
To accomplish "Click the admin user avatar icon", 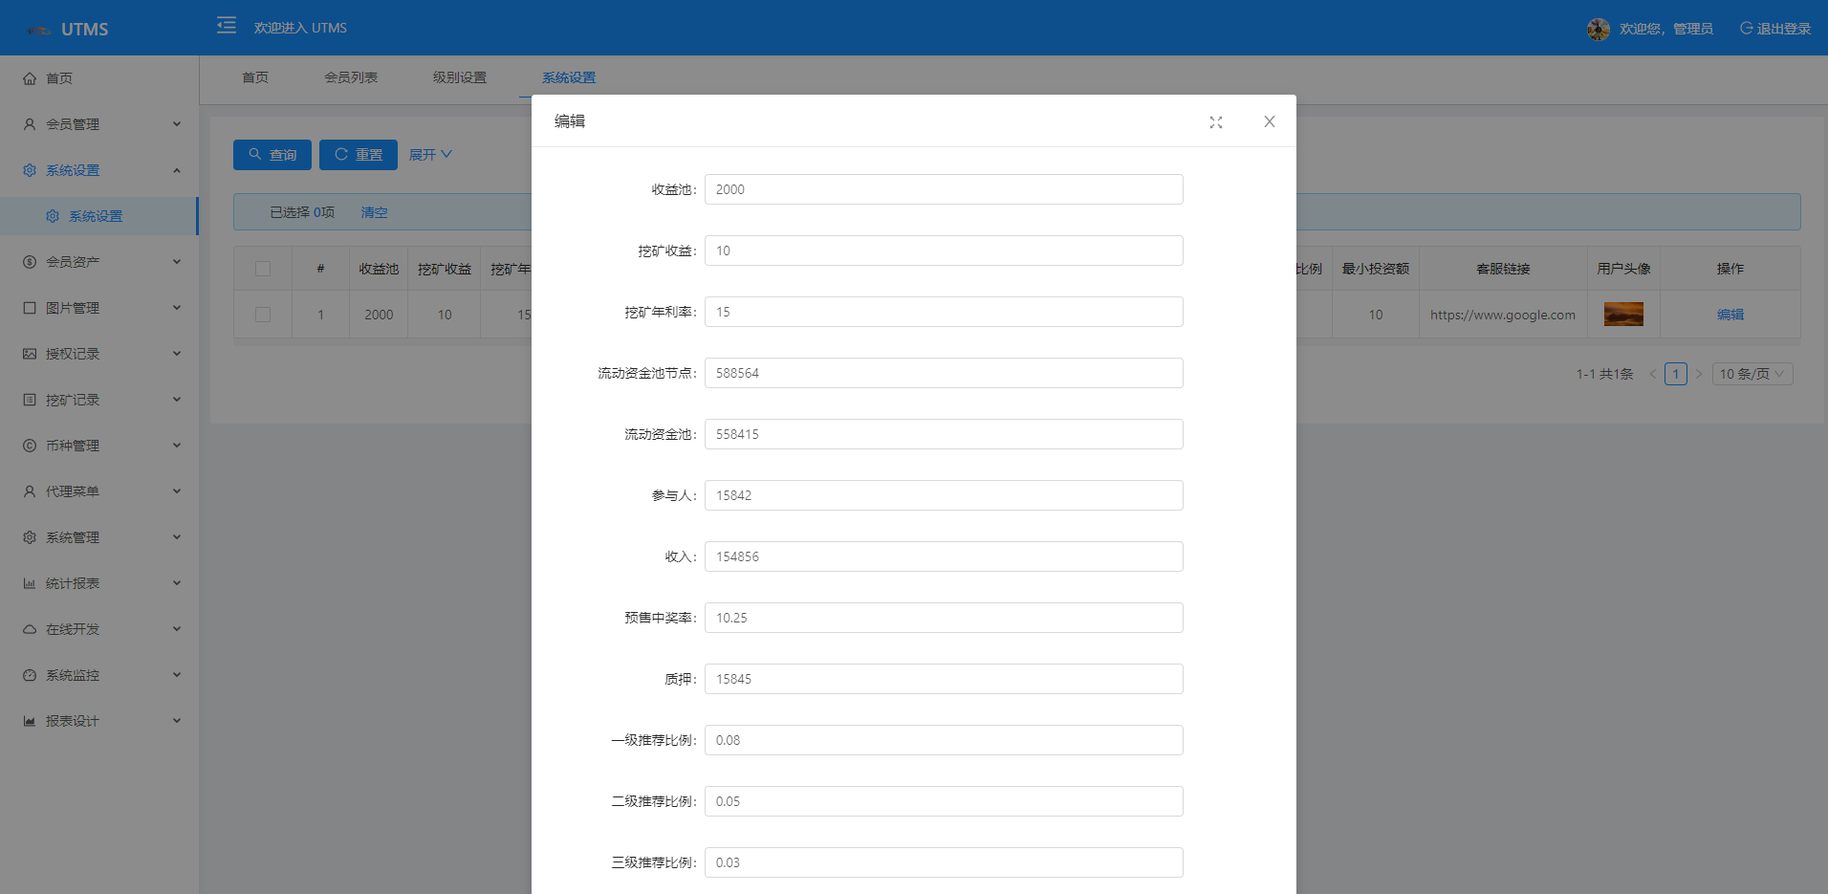I will [1598, 29].
